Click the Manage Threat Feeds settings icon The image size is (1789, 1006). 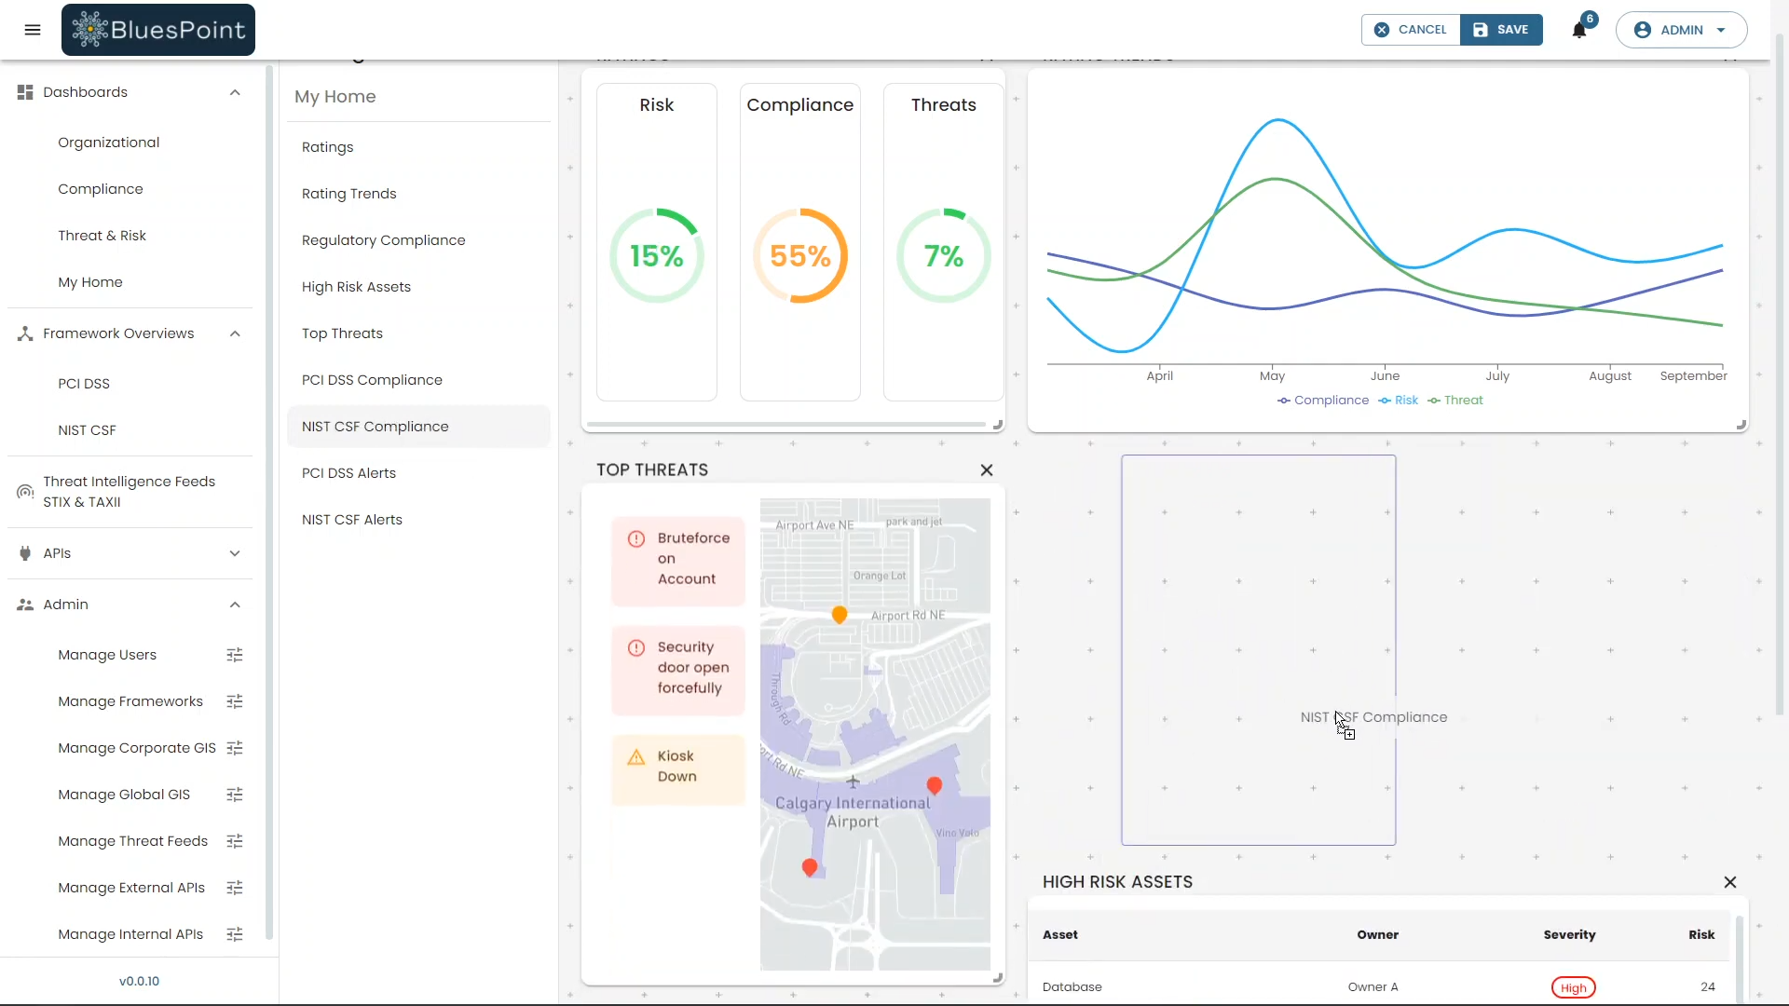click(234, 840)
